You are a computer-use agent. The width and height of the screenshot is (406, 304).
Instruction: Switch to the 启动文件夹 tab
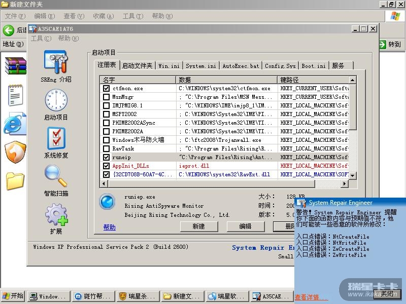[137, 66]
